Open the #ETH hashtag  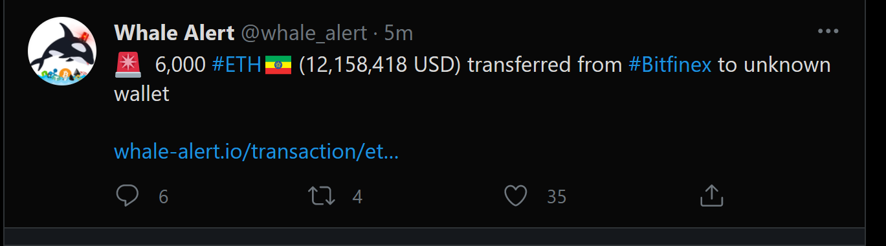coord(236,65)
